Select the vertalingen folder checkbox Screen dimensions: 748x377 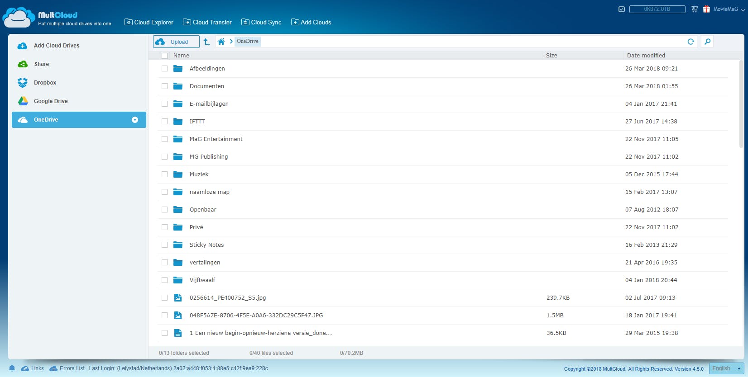164,263
